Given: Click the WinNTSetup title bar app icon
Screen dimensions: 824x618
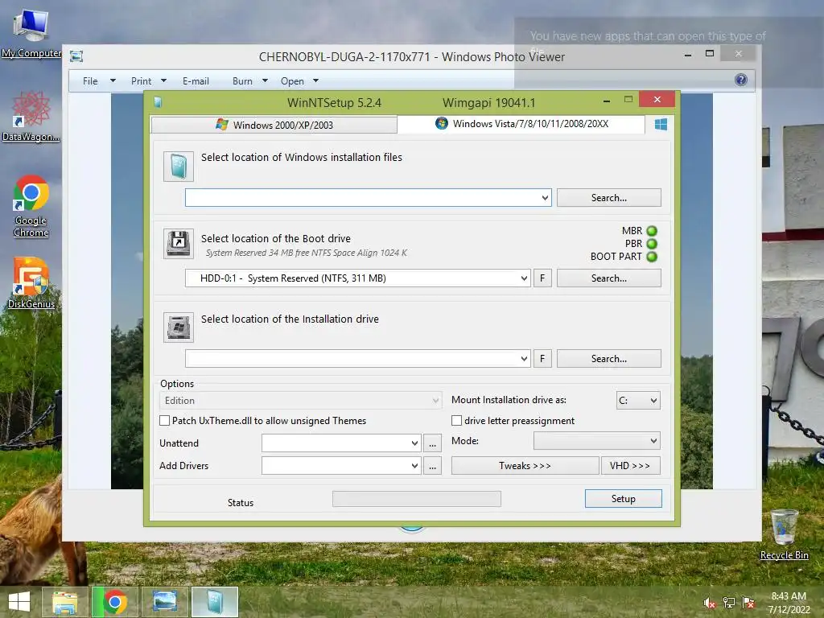Looking at the screenshot, I should coord(159,102).
